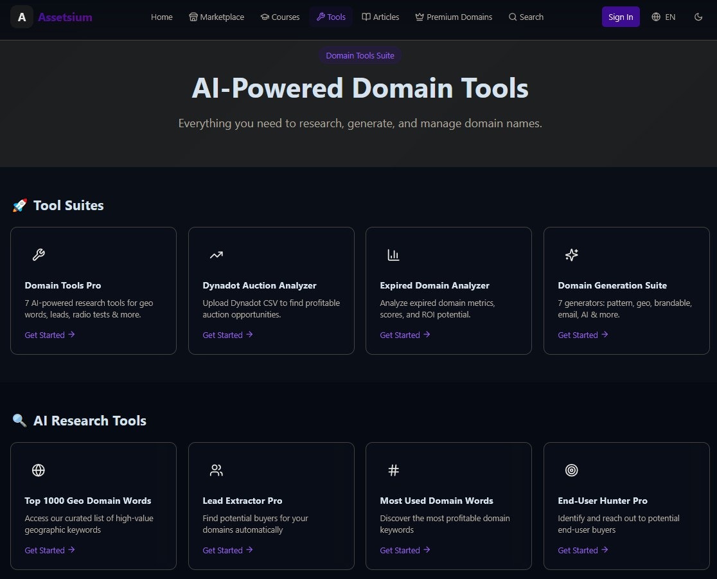Click the Sign In button
The image size is (717, 579).
620,17
